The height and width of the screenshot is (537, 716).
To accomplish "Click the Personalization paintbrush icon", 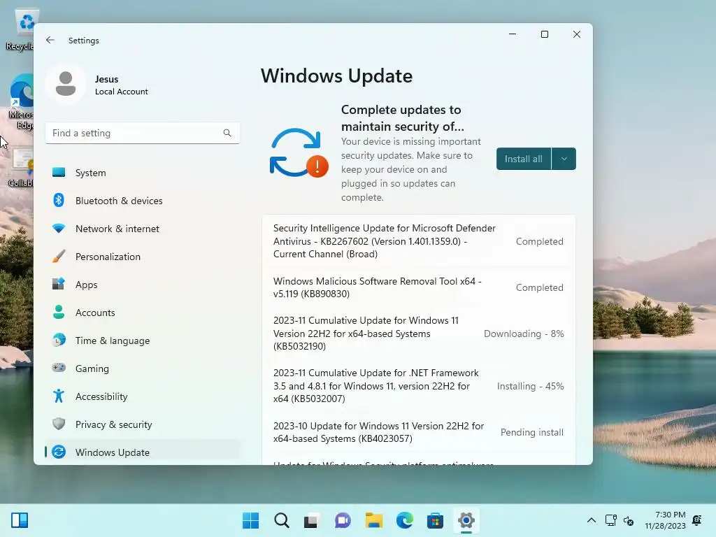I will [x=59, y=256].
